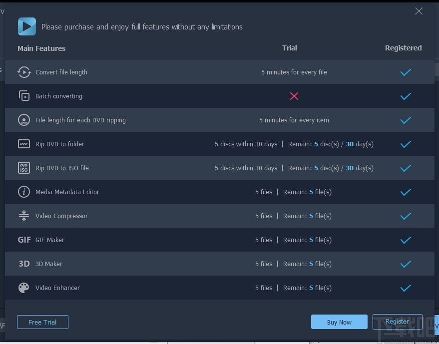The width and height of the screenshot is (439, 344).
Task: Click the Trial column header
Action: [x=290, y=48]
